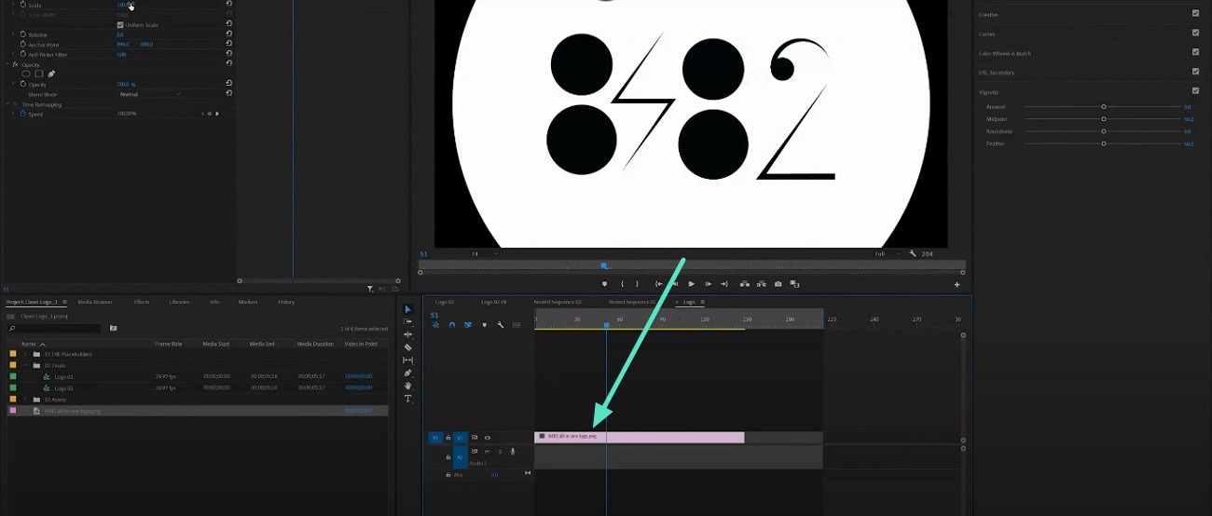Image resolution: width=1212 pixels, height=516 pixels.
Task: Switch to Effects tab
Action: click(142, 302)
